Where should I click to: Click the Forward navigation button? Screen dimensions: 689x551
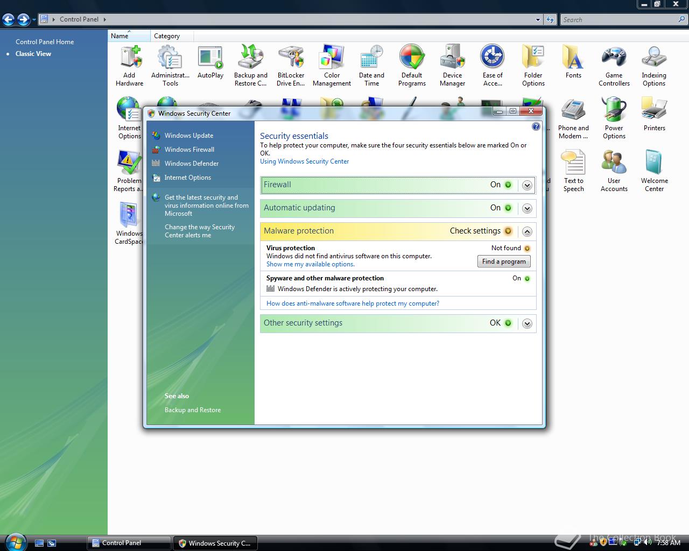coord(23,20)
